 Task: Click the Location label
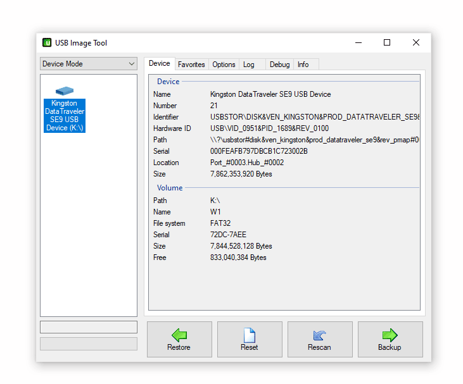(x=166, y=163)
